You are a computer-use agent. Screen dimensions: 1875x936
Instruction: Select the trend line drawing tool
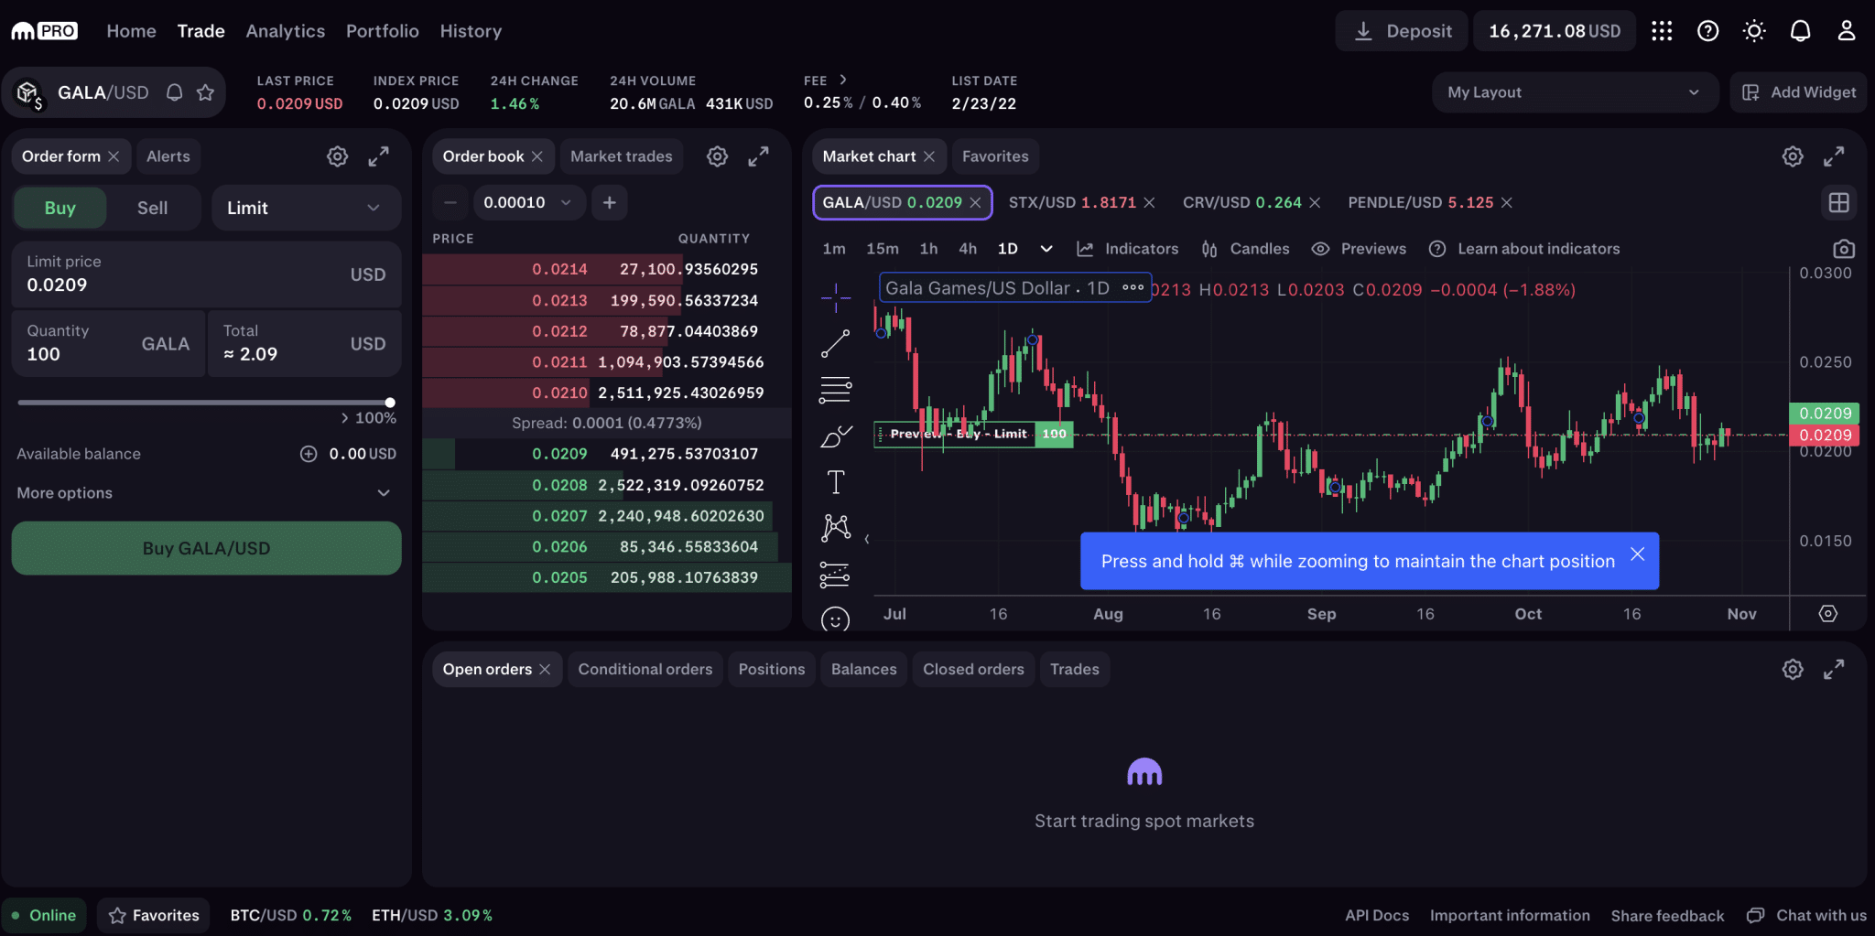click(x=835, y=343)
